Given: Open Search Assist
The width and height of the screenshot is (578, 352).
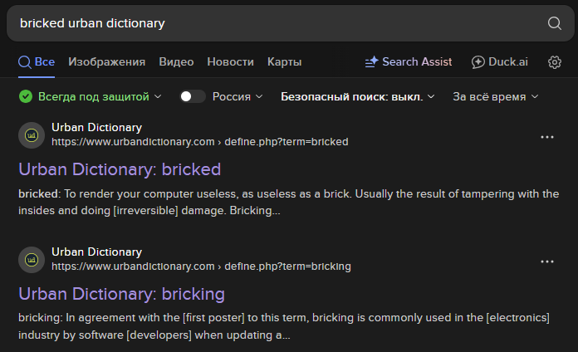Looking at the screenshot, I should click(x=409, y=62).
